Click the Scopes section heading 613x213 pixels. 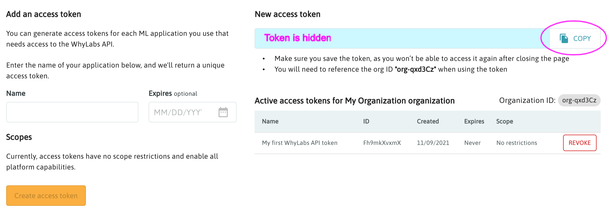19,137
